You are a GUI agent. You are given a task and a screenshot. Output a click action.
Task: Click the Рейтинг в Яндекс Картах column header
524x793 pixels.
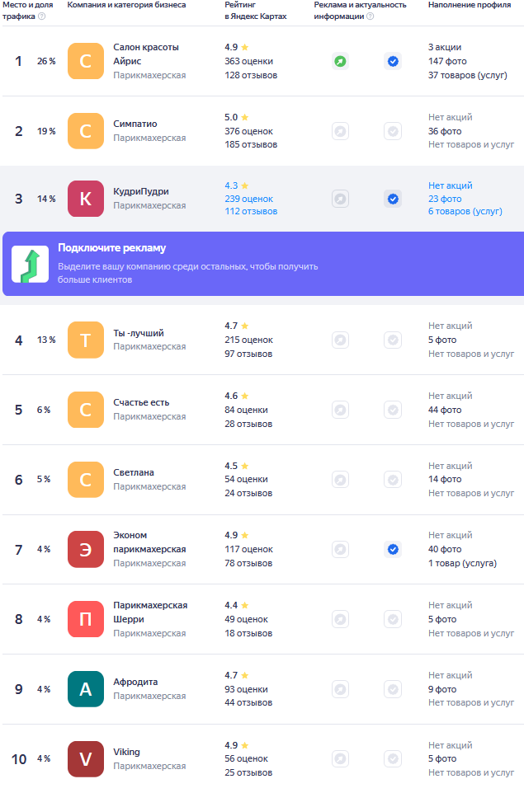tap(256, 11)
